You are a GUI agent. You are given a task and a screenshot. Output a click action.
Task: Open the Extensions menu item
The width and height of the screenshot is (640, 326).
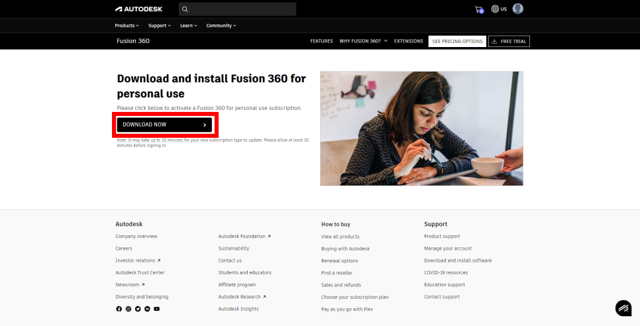[408, 41]
